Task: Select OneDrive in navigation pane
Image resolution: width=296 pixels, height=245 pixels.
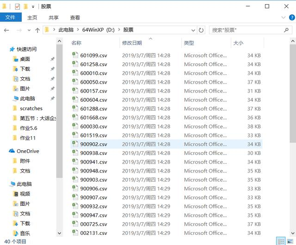Action: click(x=28, y=151)
